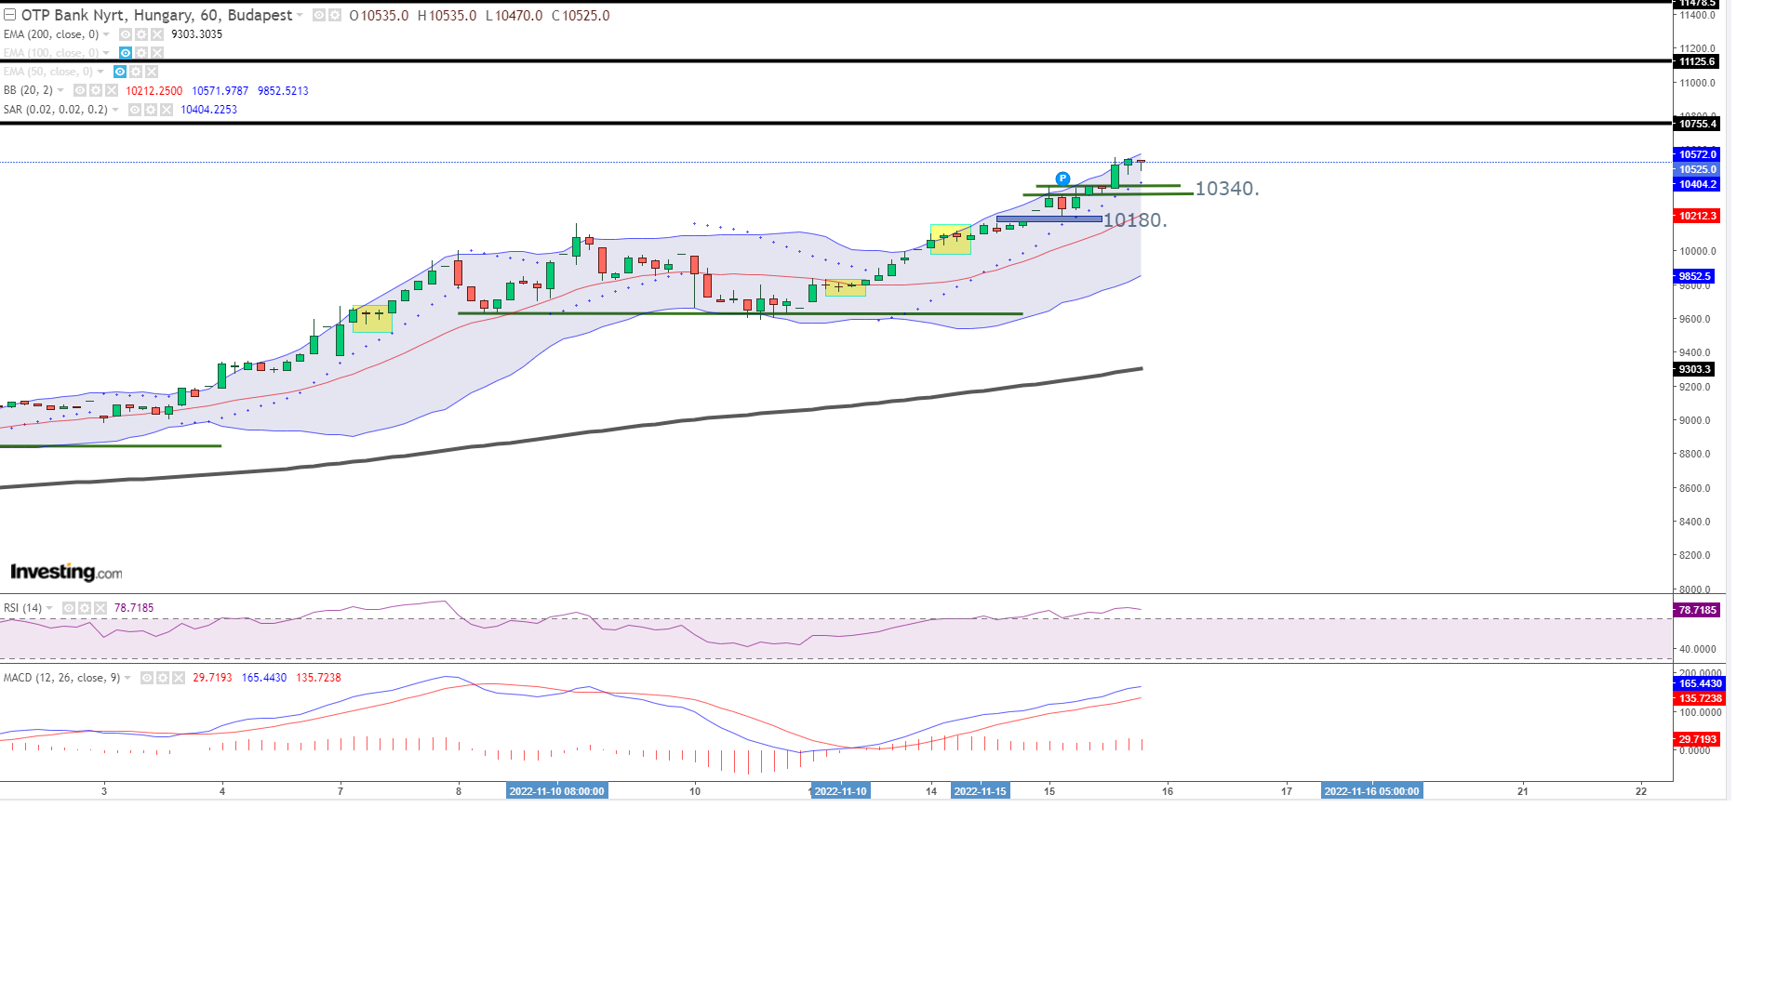
Task: Collapse the indicator legend box
Action: click(x=9, y=15)
